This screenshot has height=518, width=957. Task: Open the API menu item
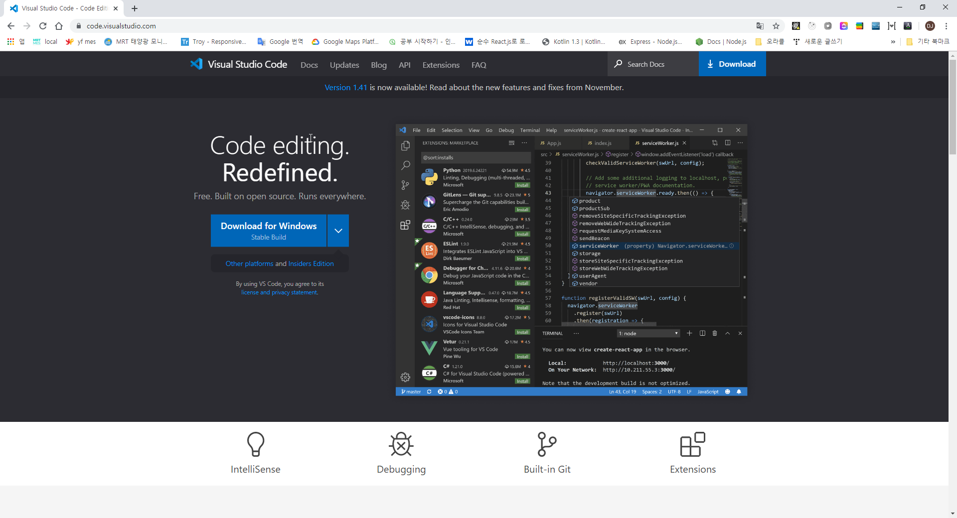pyautogui.click(x=405, y=65)
